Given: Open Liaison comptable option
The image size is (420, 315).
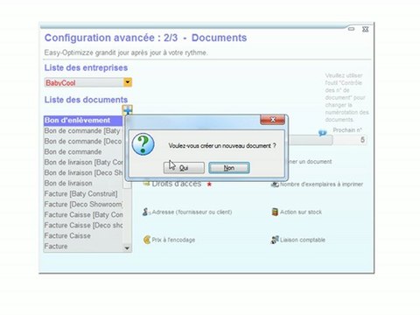Looking at the screenshot, I should point(303,240).
